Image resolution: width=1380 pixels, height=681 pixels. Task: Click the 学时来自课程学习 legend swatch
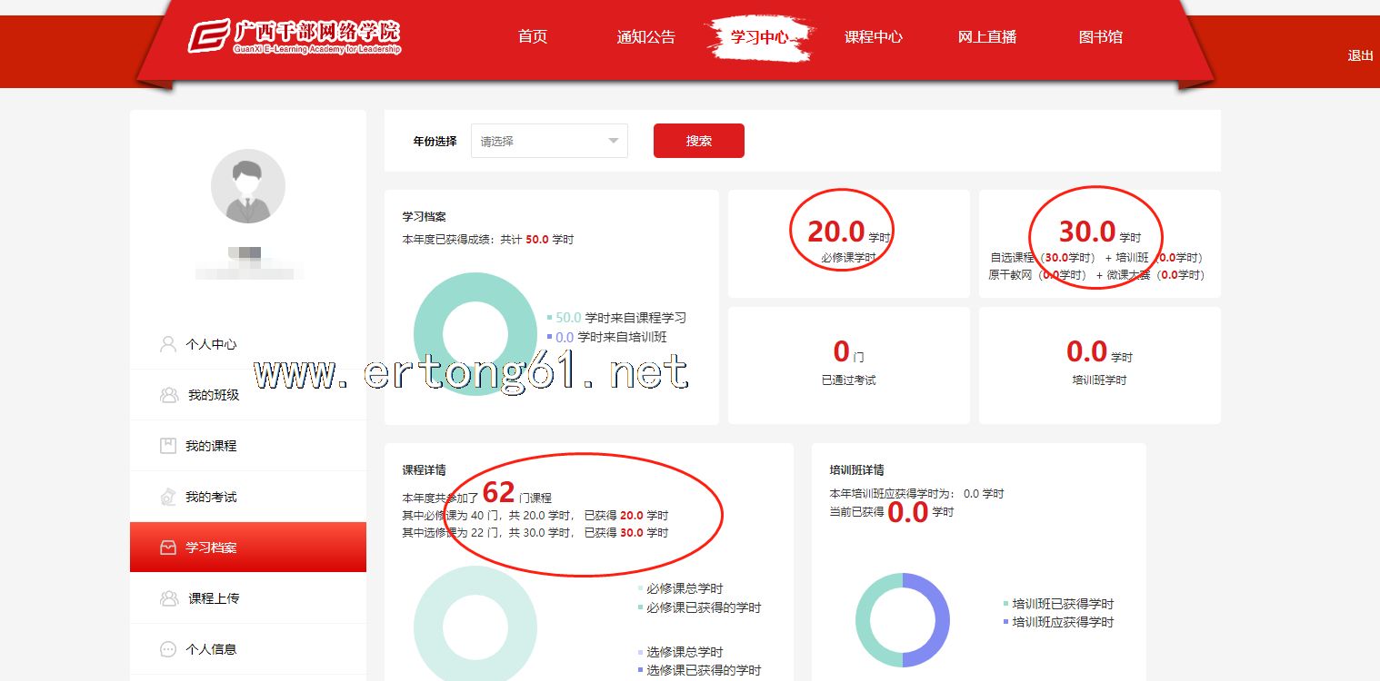coord(550,318)
